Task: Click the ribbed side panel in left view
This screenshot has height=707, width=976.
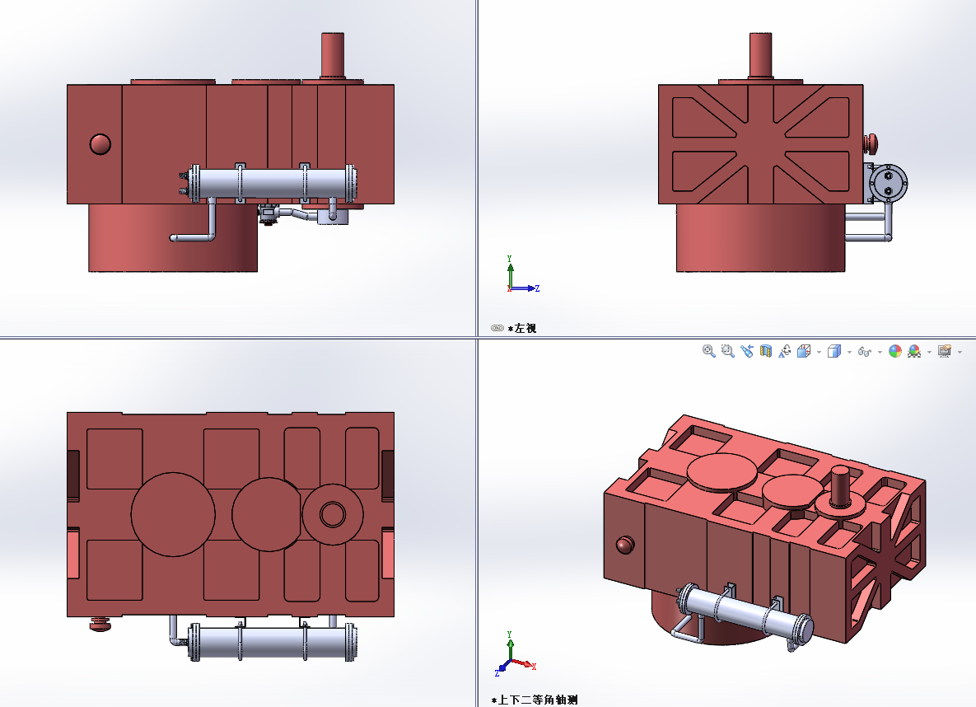Action: (x=761, y=144)
